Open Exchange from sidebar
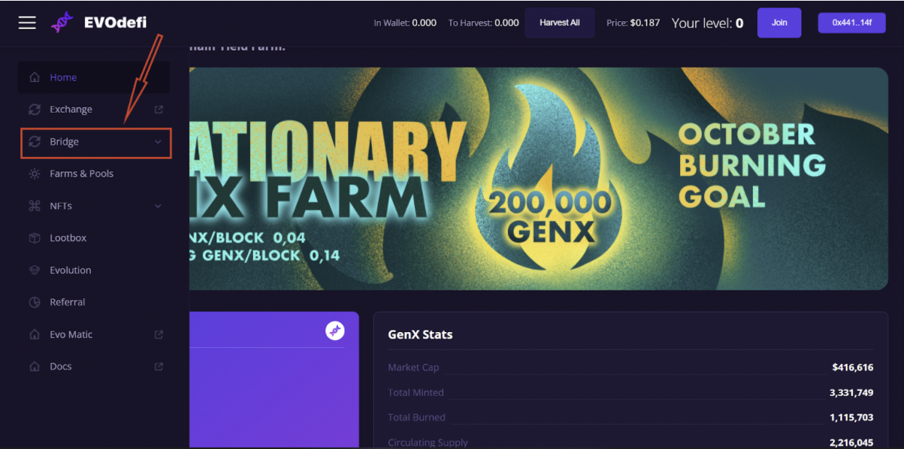Screen dimensions: 904x449 tap(94, 109)
